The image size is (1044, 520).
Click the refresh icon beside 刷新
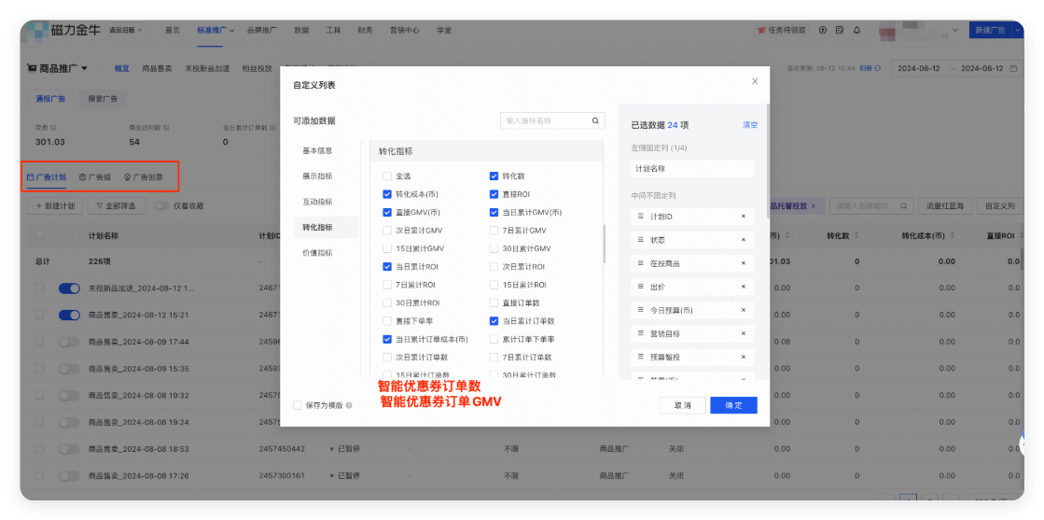coord(878,68)
